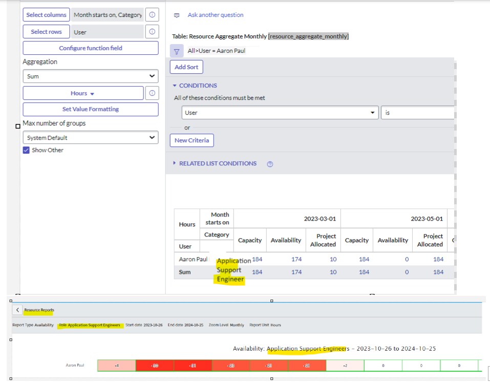Click the Ask another question link
This screenshot has width=490, height=383.
click(x=216, y=15)
